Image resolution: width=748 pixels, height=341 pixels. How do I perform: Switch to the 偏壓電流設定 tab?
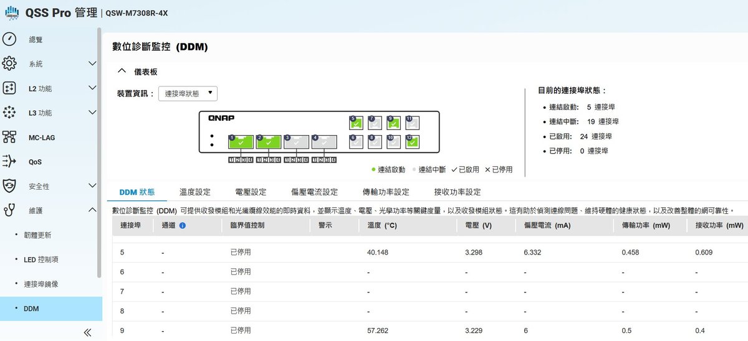[314, 192]
